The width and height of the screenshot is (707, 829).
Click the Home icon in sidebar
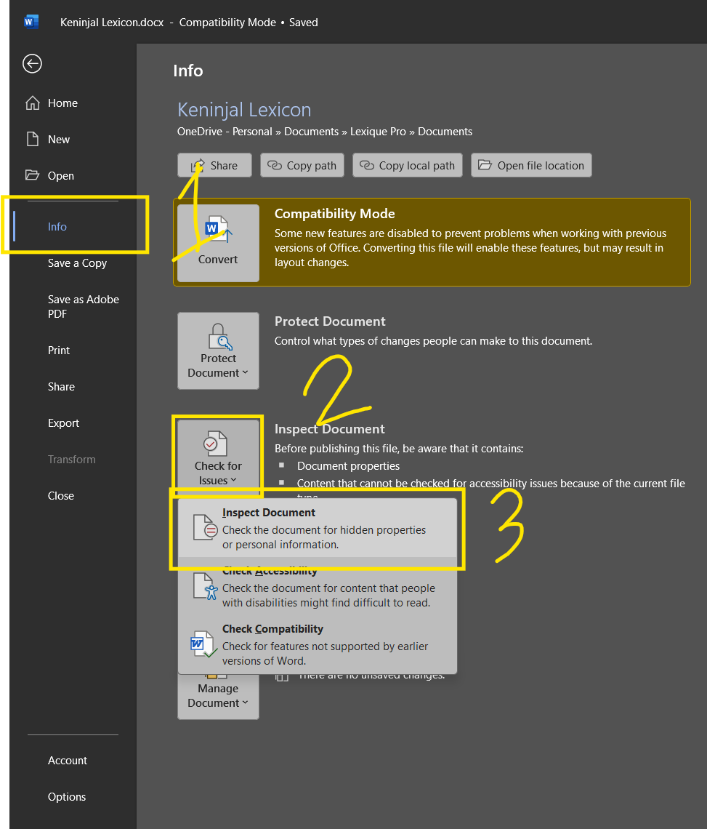pos(32,103)
